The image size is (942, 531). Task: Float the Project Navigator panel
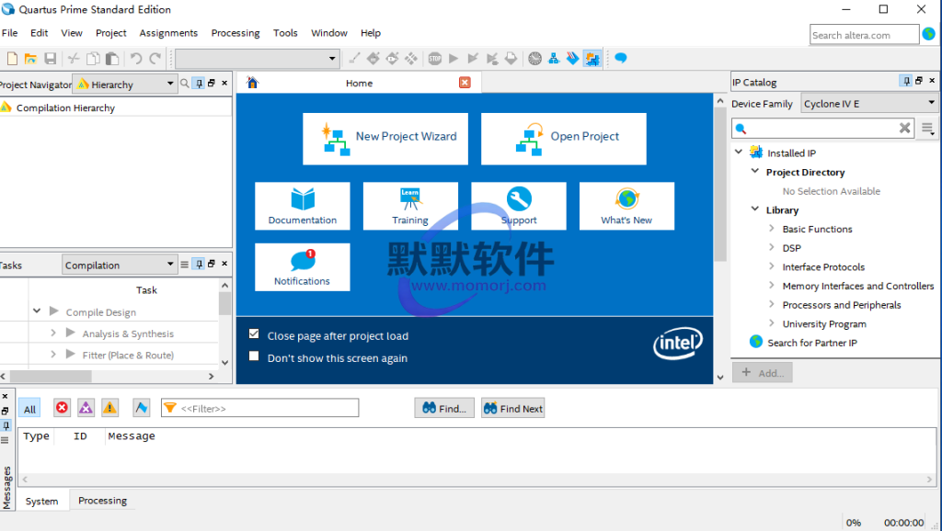[x=212, y=83]
